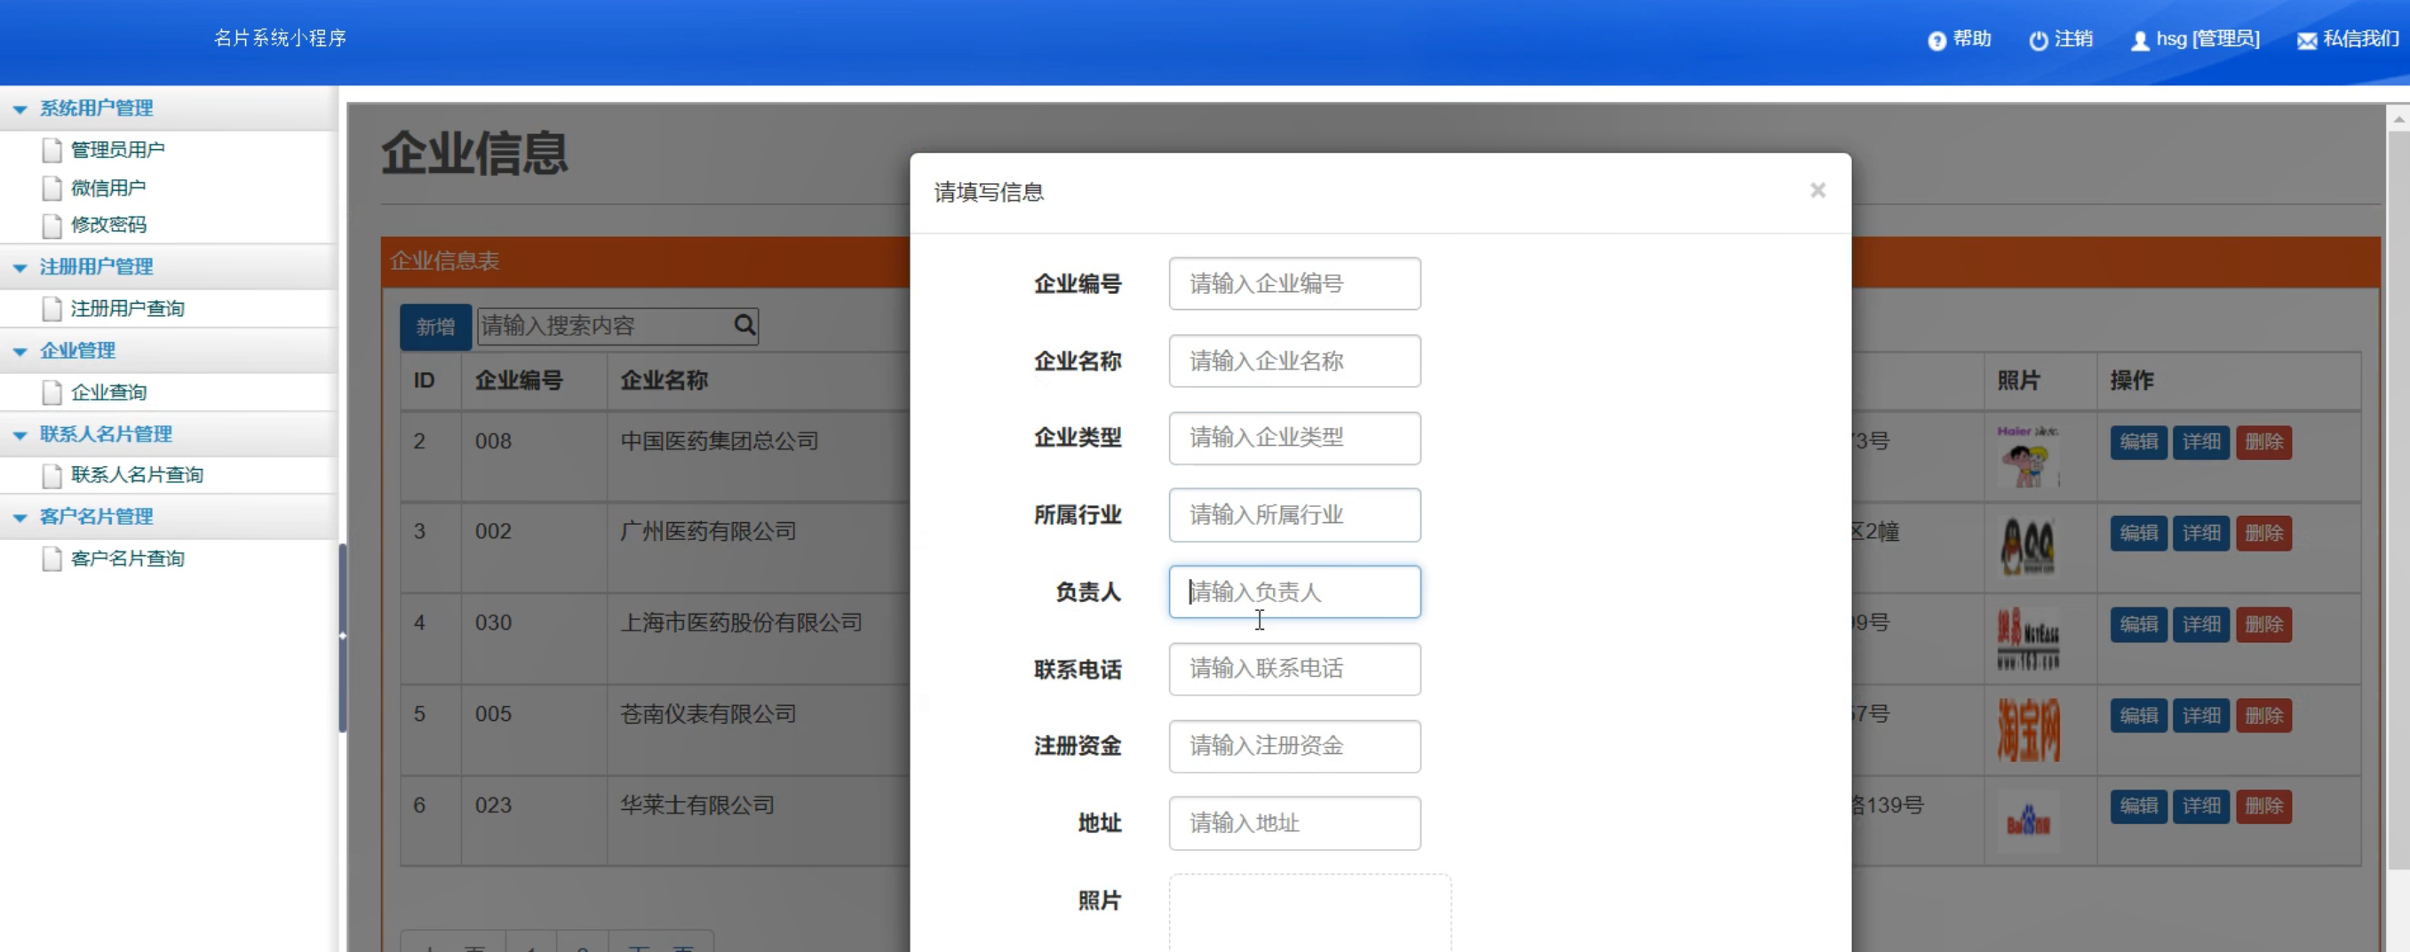The height and width of the screenshot is (952, 2410).
Task: Click the private message envelope icon
Action: (2307, 40)
